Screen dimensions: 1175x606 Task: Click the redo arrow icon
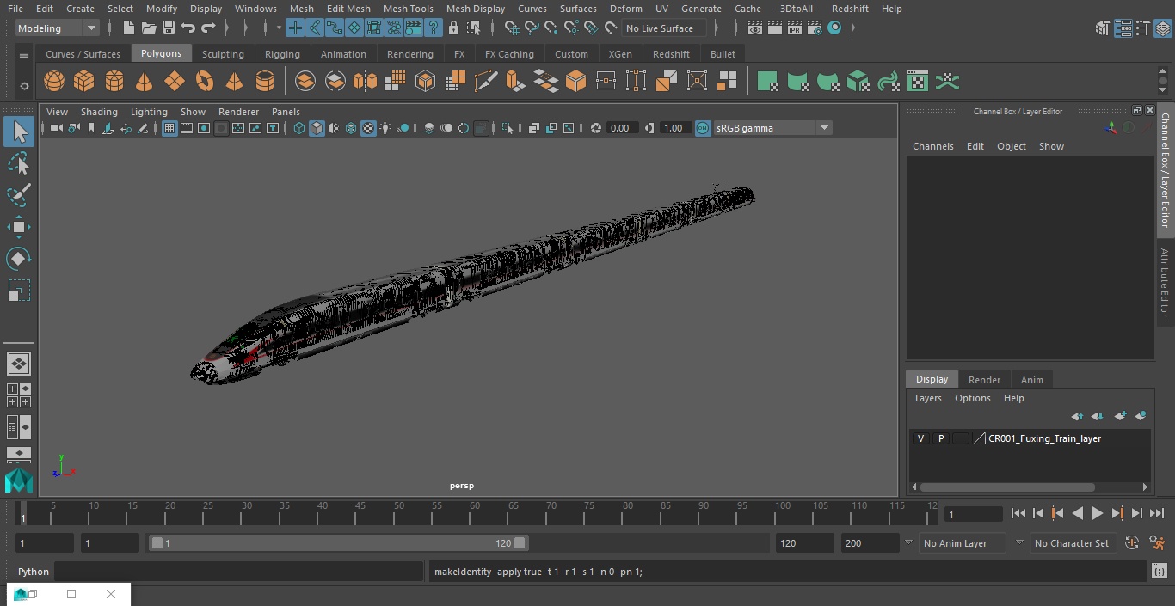click(208, 28)
